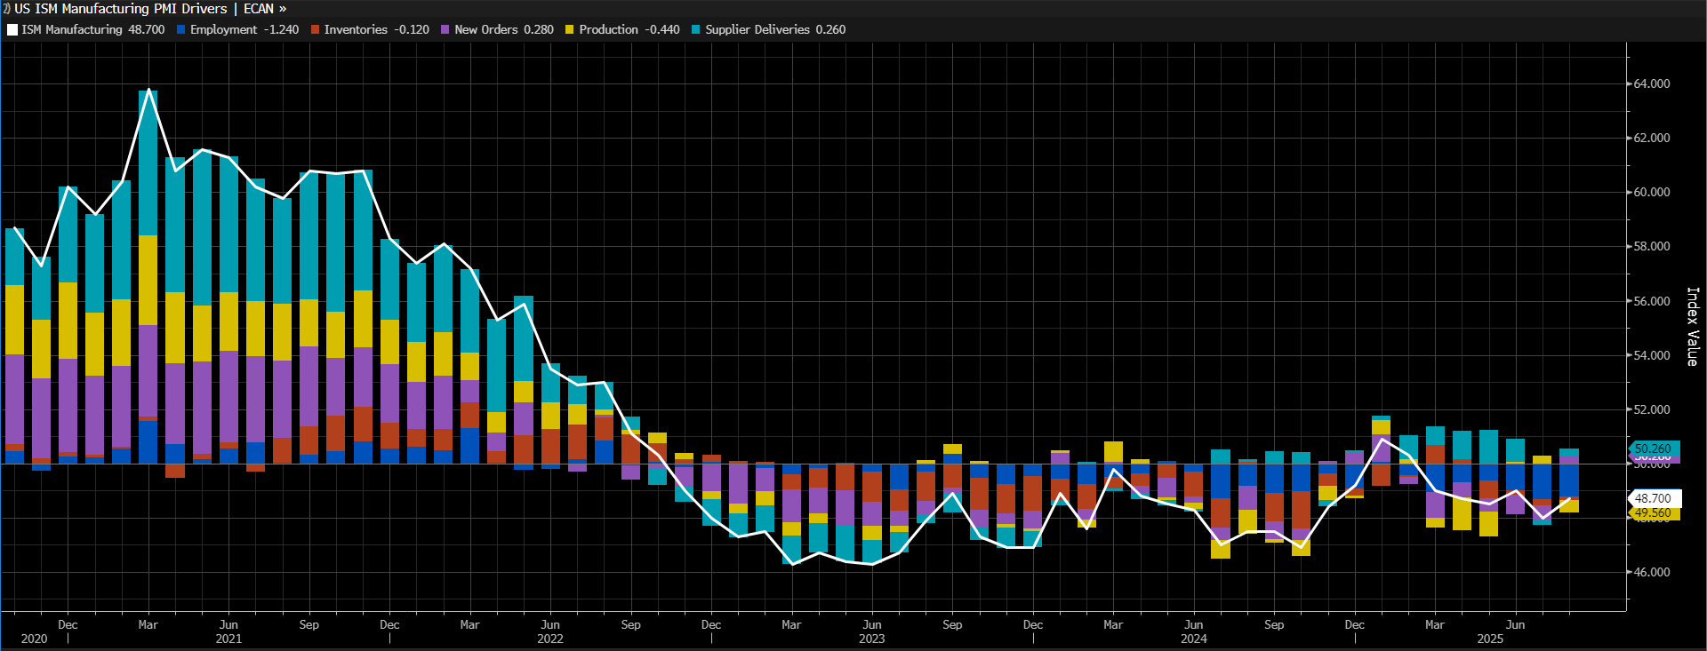Click the 64.000 y-axis label
The height and width of the screenshot is (651, 1707).
point(1652,83)
